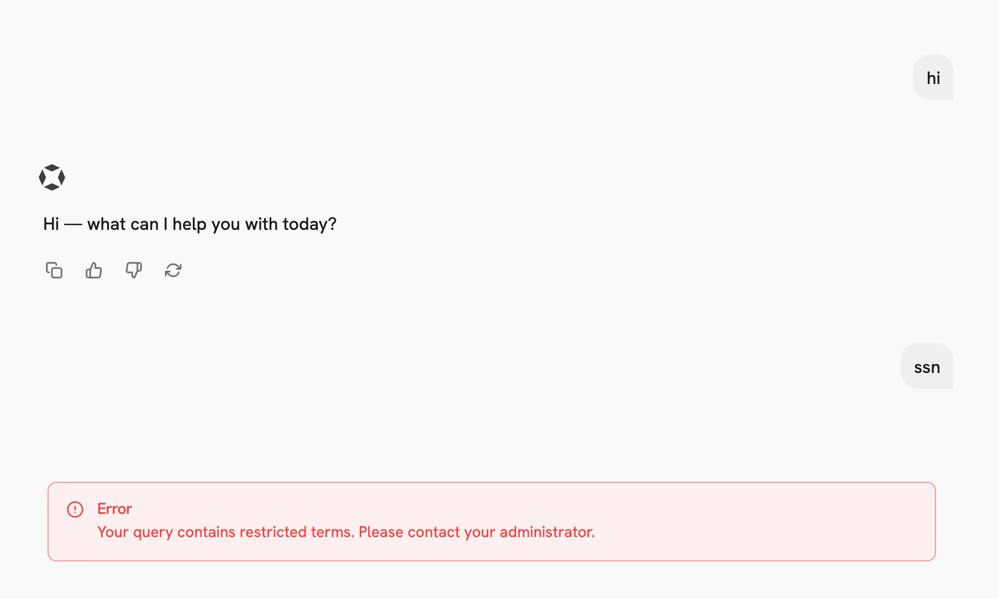Select the user message bubble reading ssn

(927, 366)
